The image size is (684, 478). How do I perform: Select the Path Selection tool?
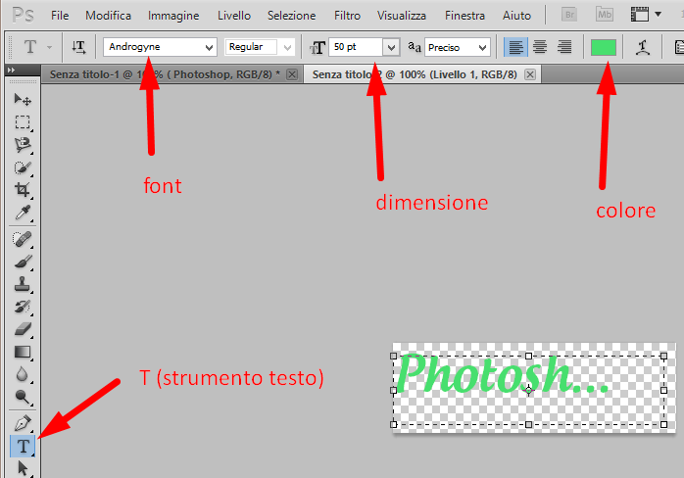point(23,468)
